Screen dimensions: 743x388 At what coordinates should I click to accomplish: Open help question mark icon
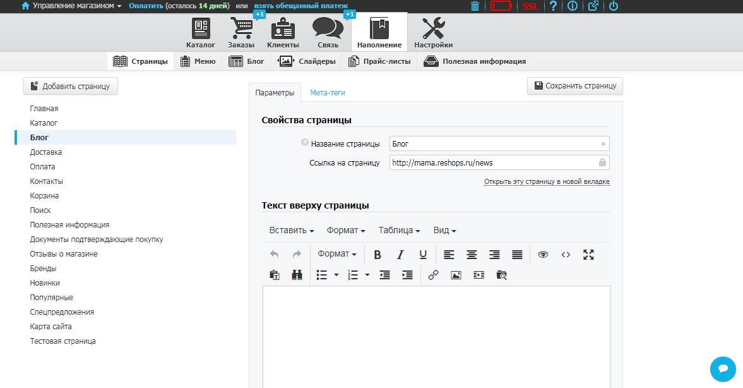pyautogui.click(x=553, y=6)
